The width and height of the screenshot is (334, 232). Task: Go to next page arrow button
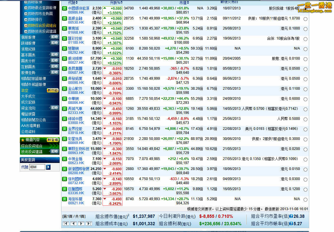(81, 223)
